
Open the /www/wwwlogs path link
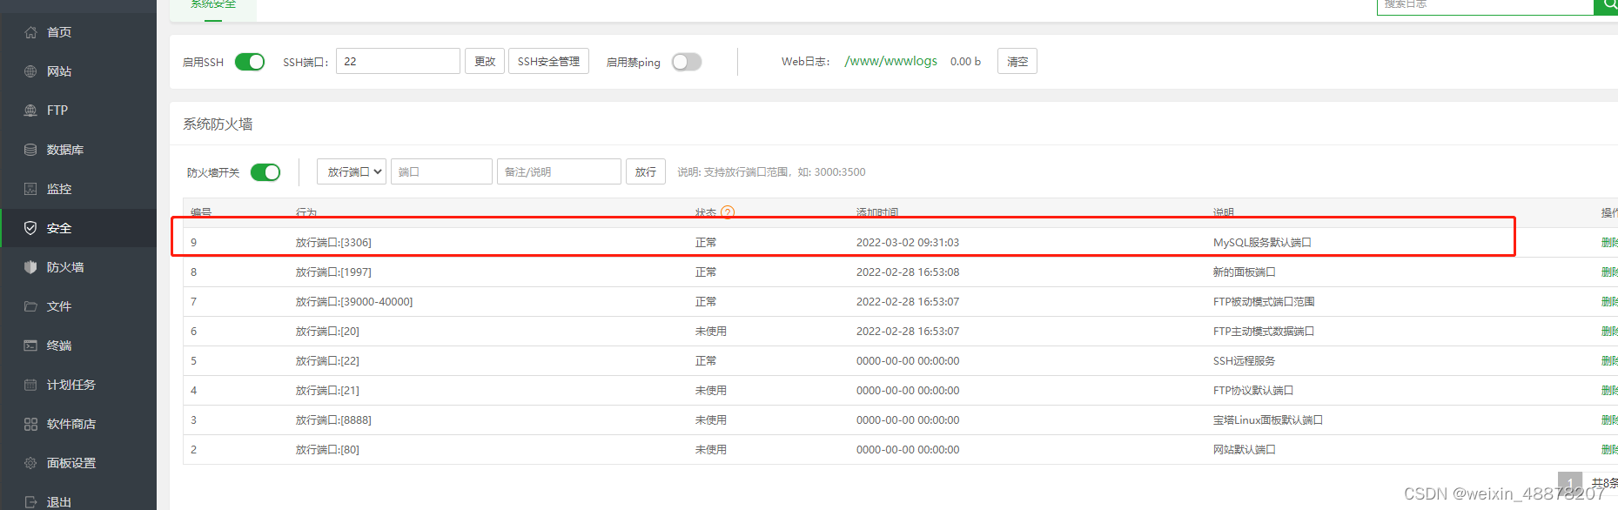(x=890, y=61)
